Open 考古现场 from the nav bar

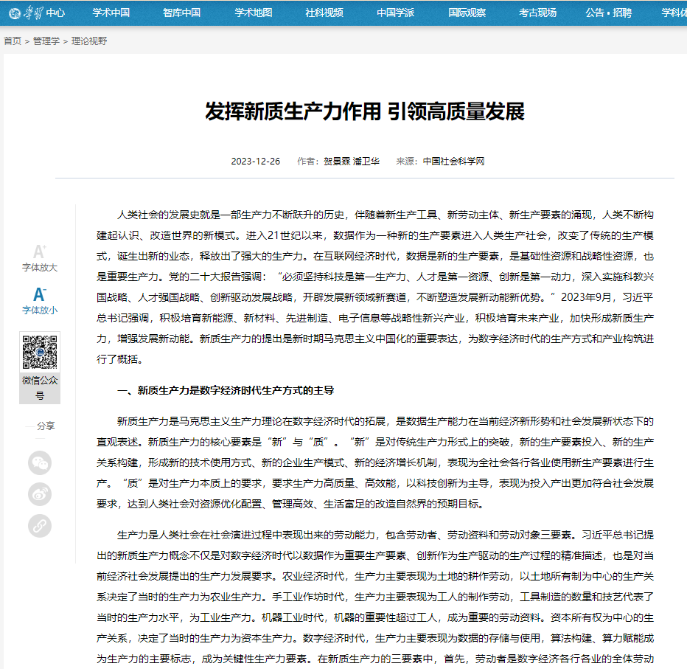tap(537, 13)
